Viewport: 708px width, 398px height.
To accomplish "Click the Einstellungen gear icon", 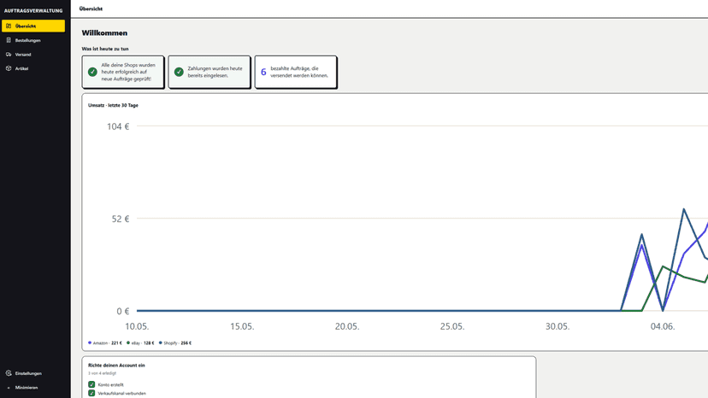I will coord(9,373).
